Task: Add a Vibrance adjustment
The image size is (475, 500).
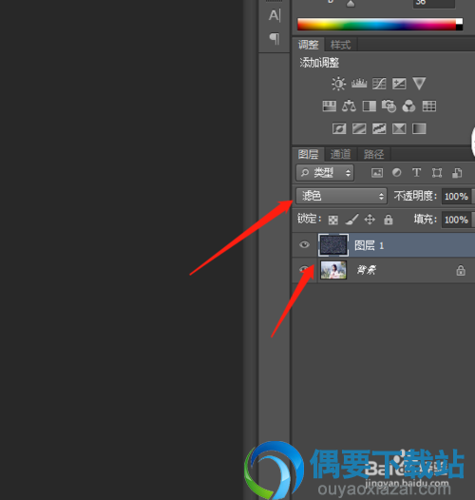Action: (419, 84)
